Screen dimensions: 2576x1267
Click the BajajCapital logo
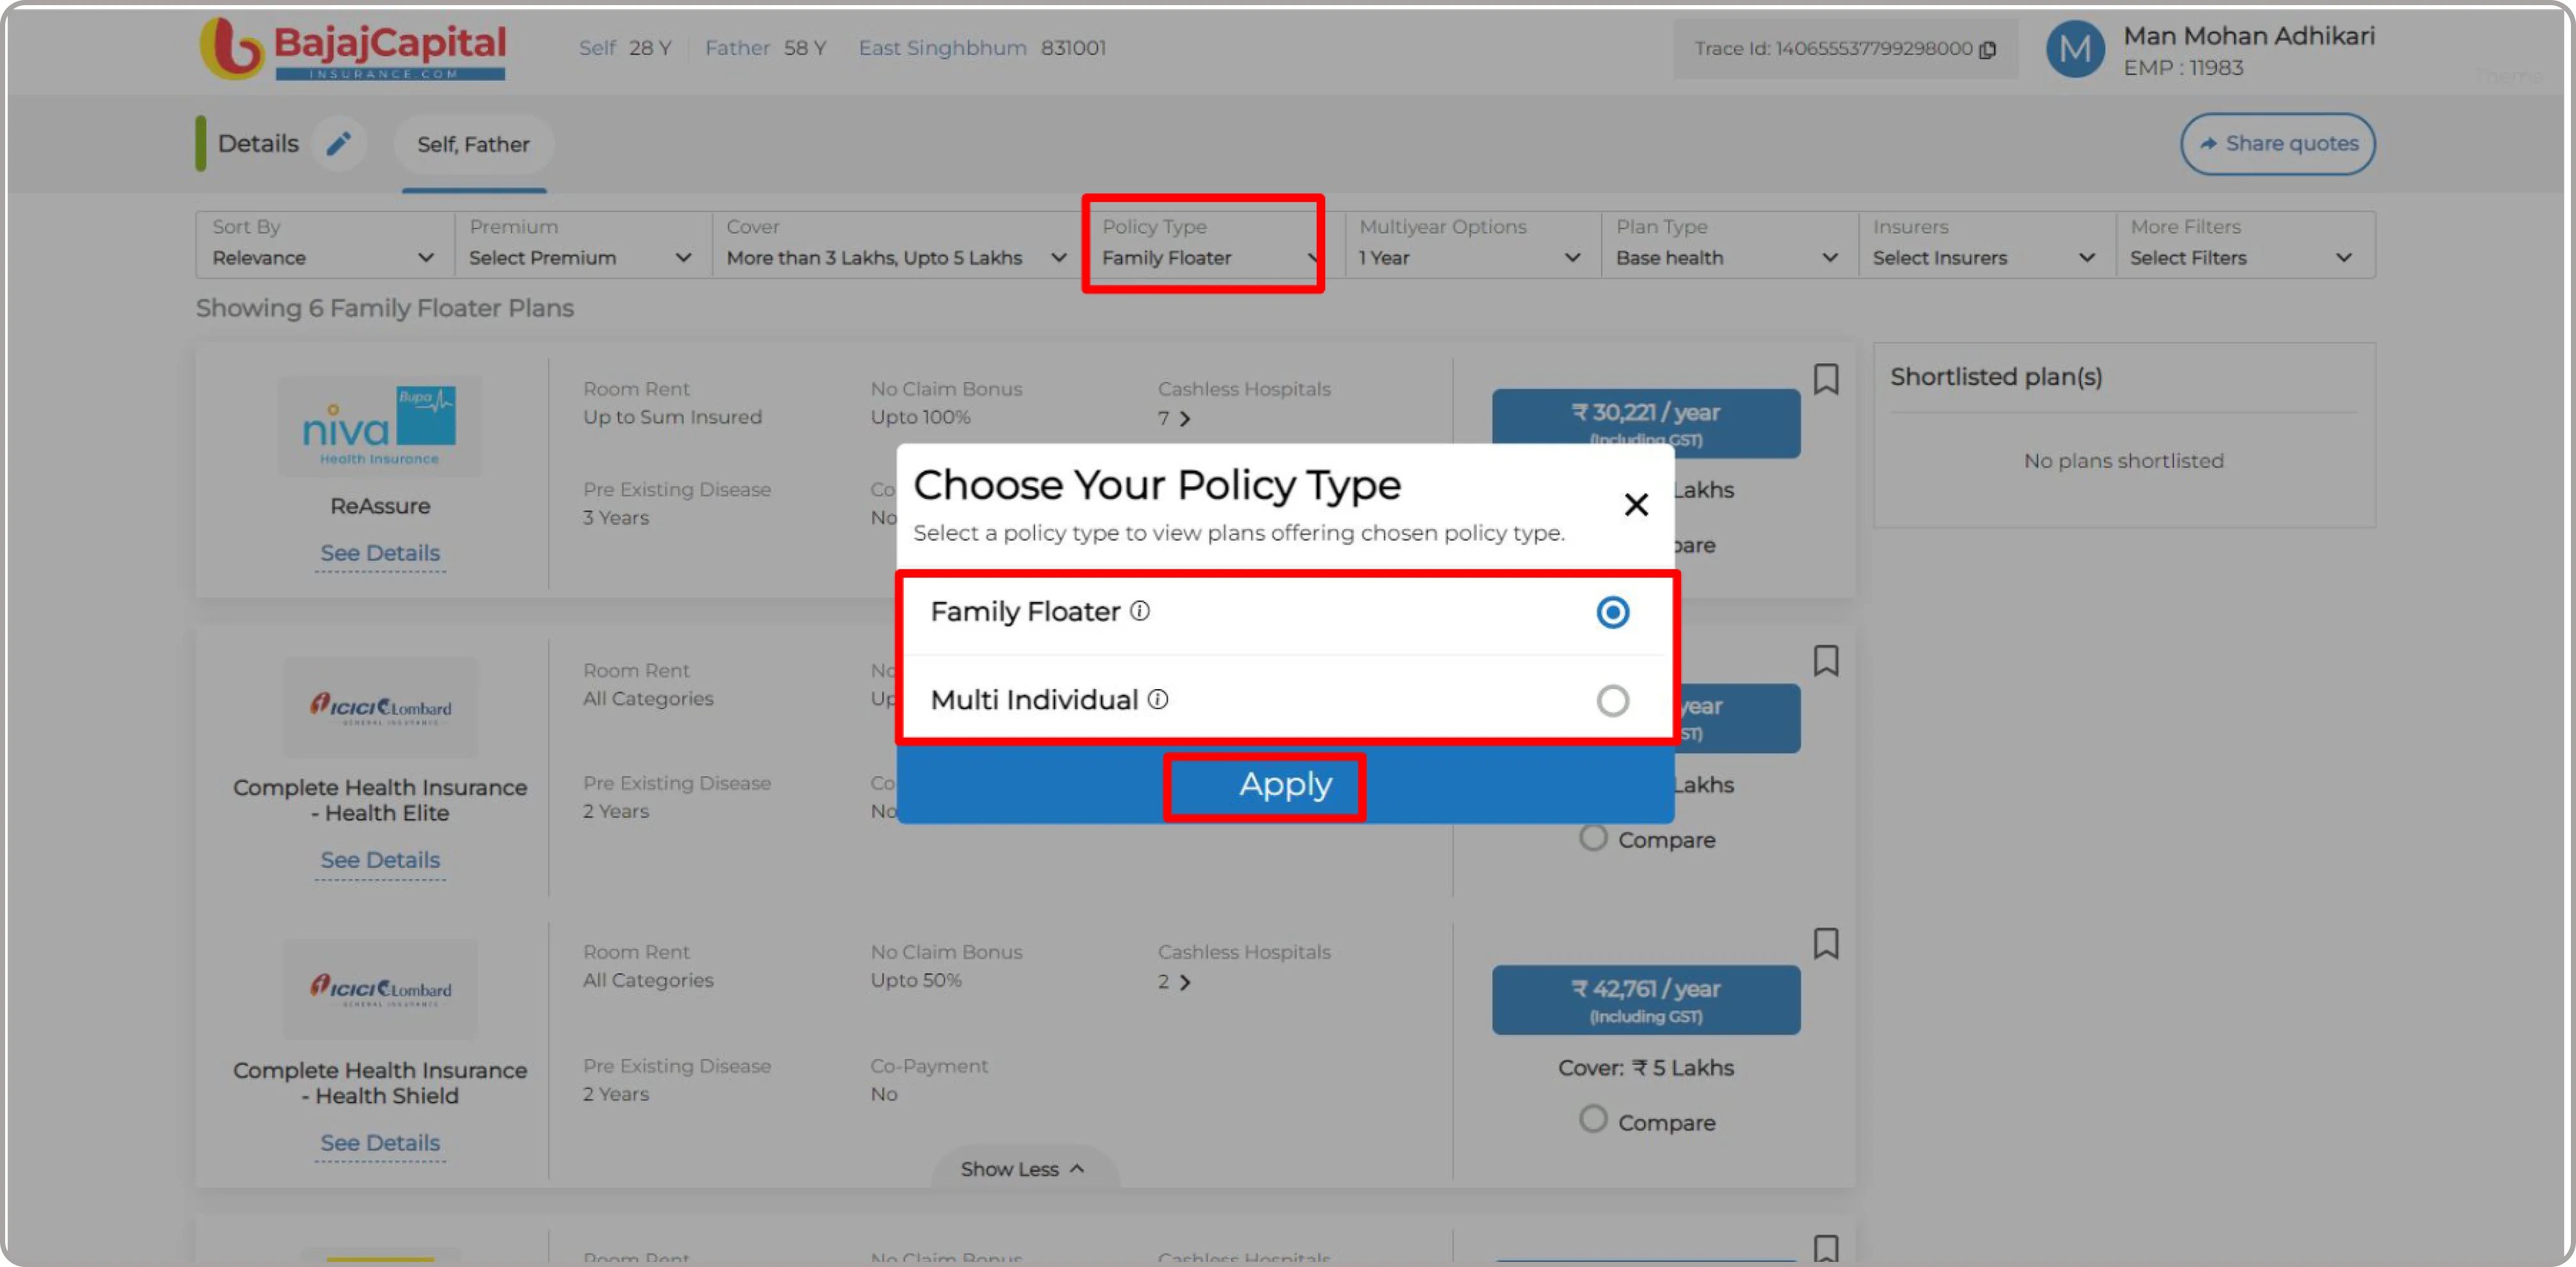pyautogui.click(x=352, y=48)
